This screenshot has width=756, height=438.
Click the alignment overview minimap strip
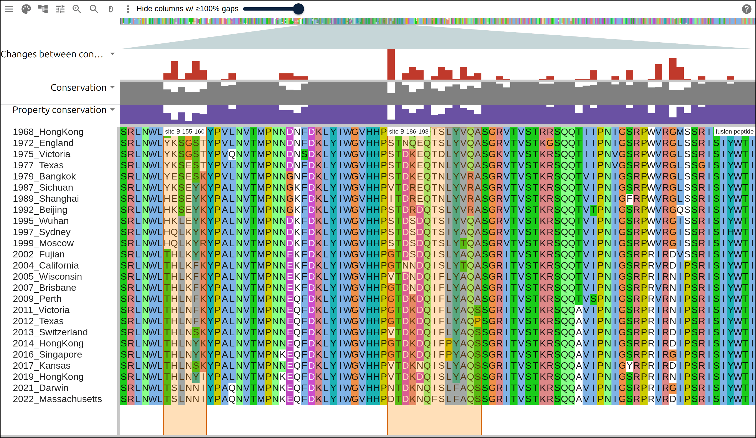[x=437, y=21]
